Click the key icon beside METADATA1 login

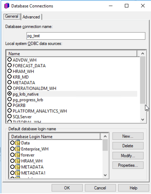(17, 173)
